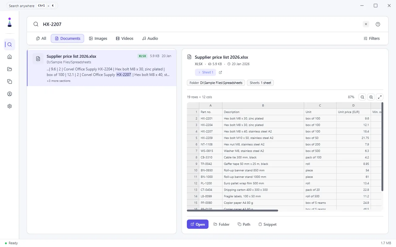Screen dimensions: 396x247
Task: Click the Search anywhere Ctrl+K box
Action: (32, 6)
